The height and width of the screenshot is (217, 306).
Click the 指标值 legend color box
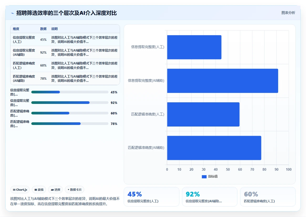[204, 176]
